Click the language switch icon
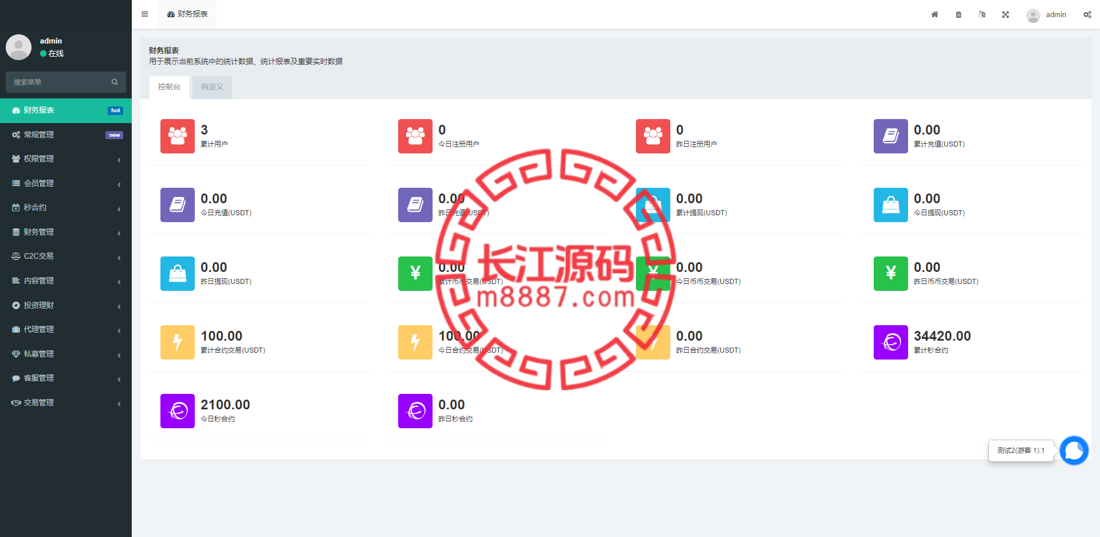 pyautogui.click(x=982, y=14)
